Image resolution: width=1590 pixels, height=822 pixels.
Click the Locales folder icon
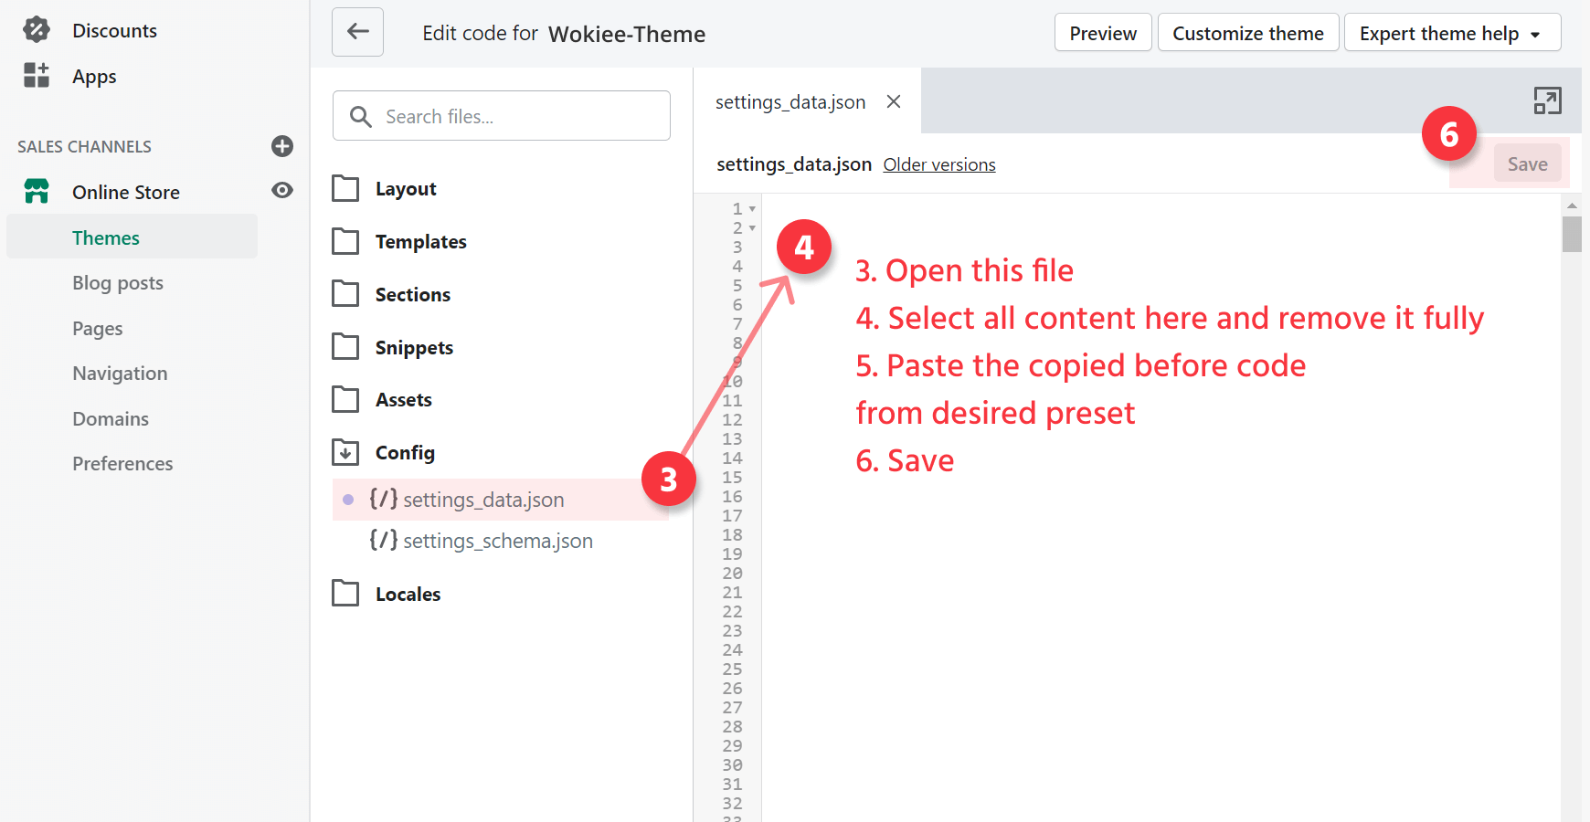tap(345, 594)
